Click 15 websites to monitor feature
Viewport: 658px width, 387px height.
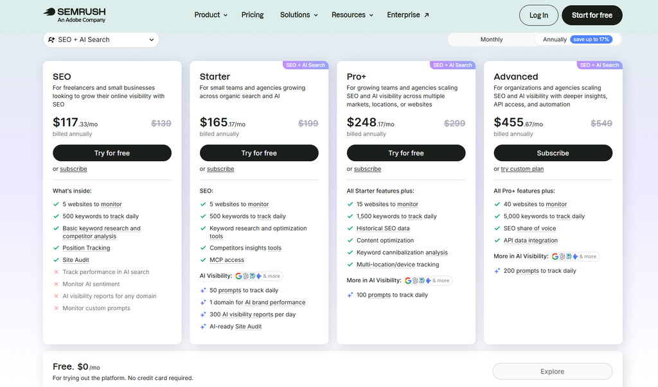[x=387, y=204]
